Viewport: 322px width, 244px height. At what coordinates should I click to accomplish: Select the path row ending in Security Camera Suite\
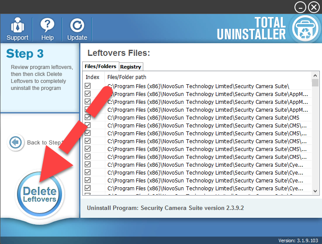pos(198,86)
